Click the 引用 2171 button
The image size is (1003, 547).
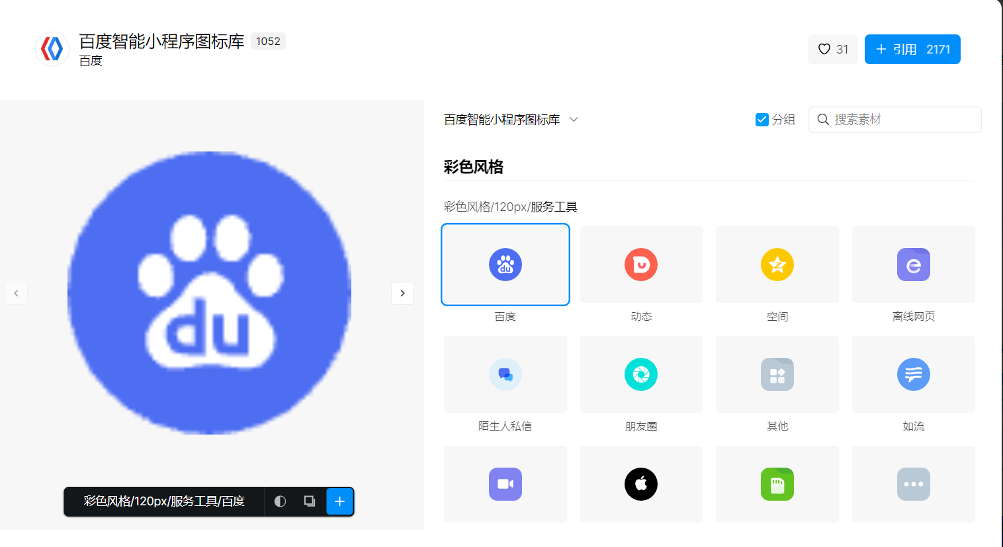[x=912, y=50]
